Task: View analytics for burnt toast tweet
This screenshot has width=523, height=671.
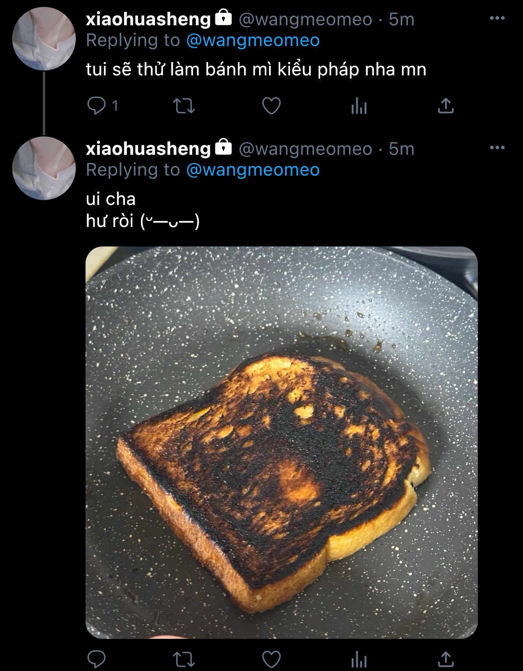Action: (359, 659)
